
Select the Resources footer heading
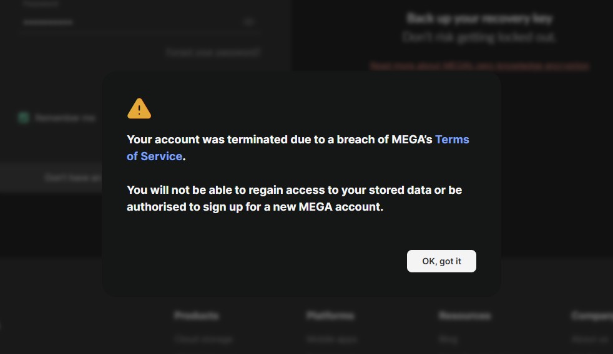coord(464,316)
